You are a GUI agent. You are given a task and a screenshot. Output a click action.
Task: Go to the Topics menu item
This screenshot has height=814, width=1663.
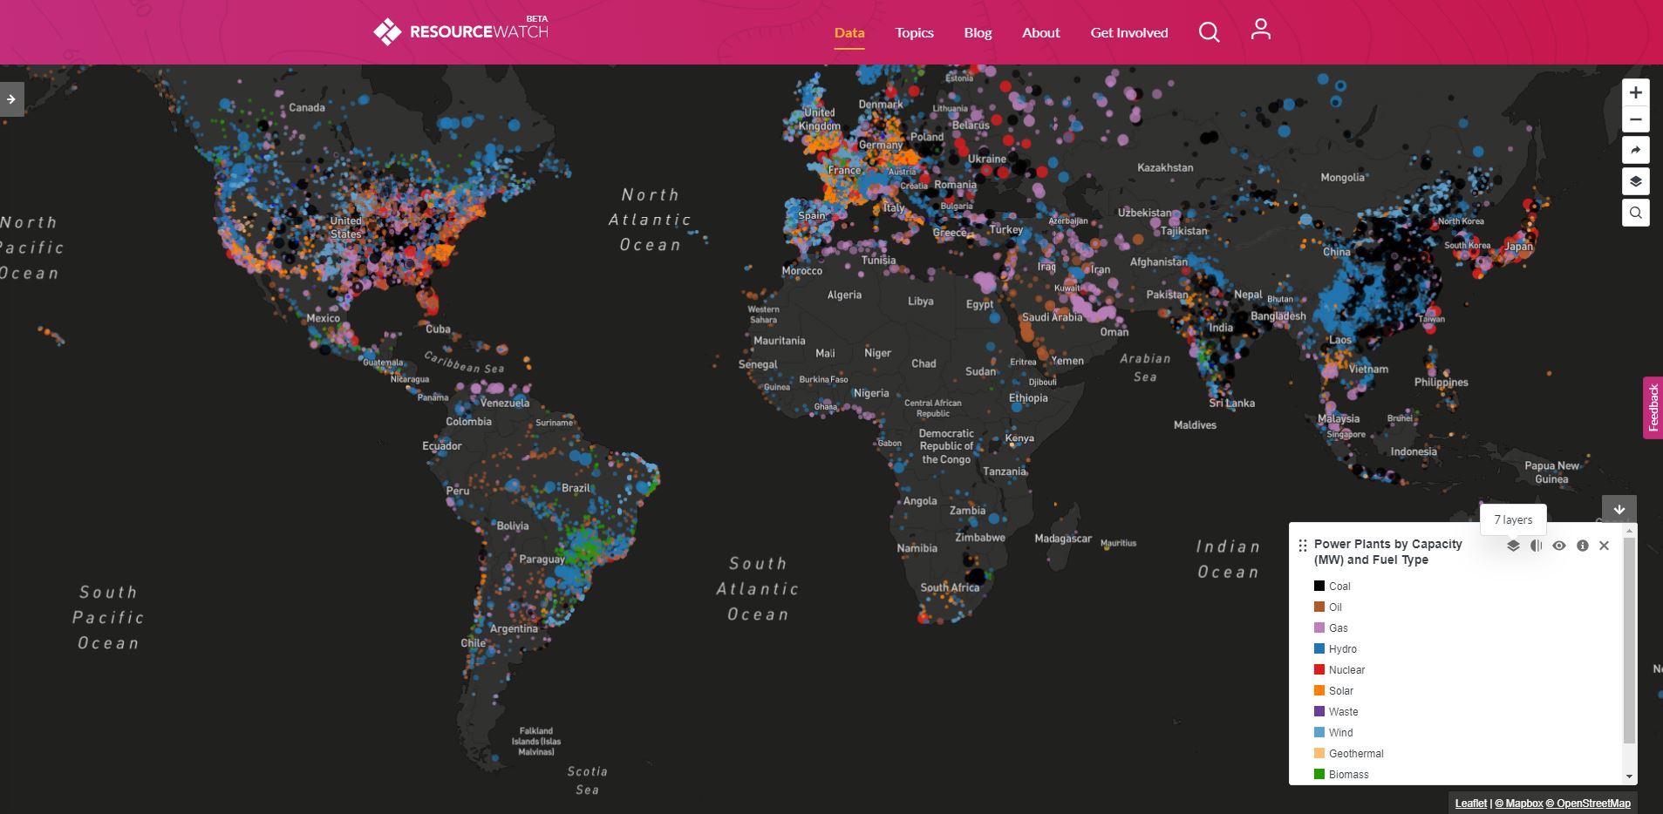[x=914, y=33]
